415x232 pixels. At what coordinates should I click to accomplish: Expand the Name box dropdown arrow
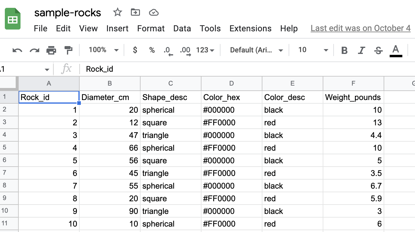tap(47, 70)
